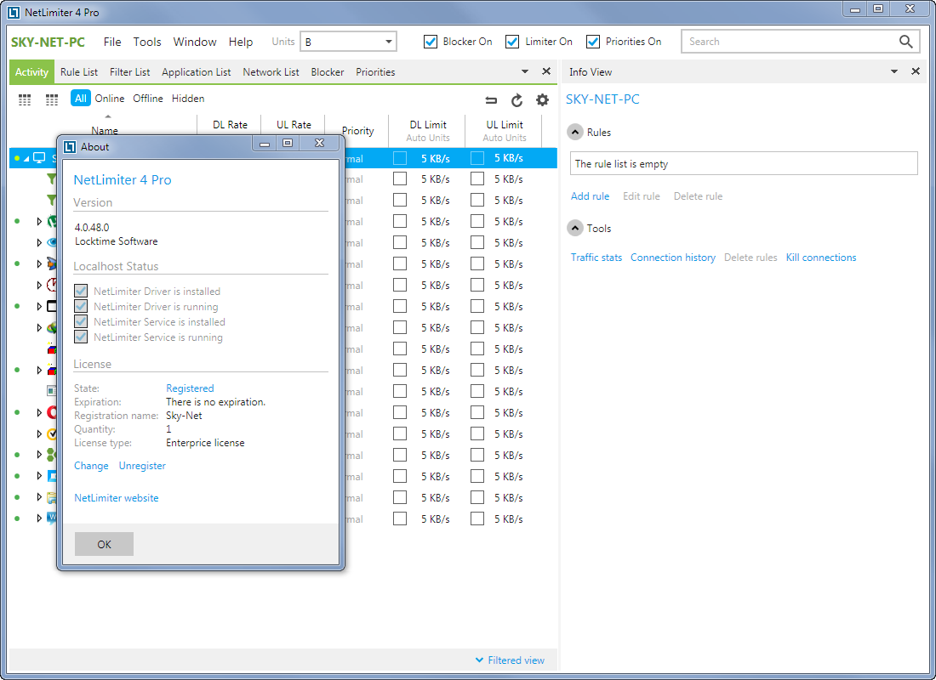Open the Tools menu
Viewport: 936px width, 680px height.
[x=147, y=42]
